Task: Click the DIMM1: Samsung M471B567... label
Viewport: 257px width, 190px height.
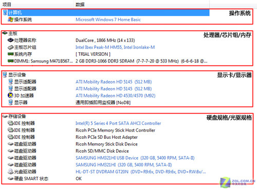Action: click(44, 61)
